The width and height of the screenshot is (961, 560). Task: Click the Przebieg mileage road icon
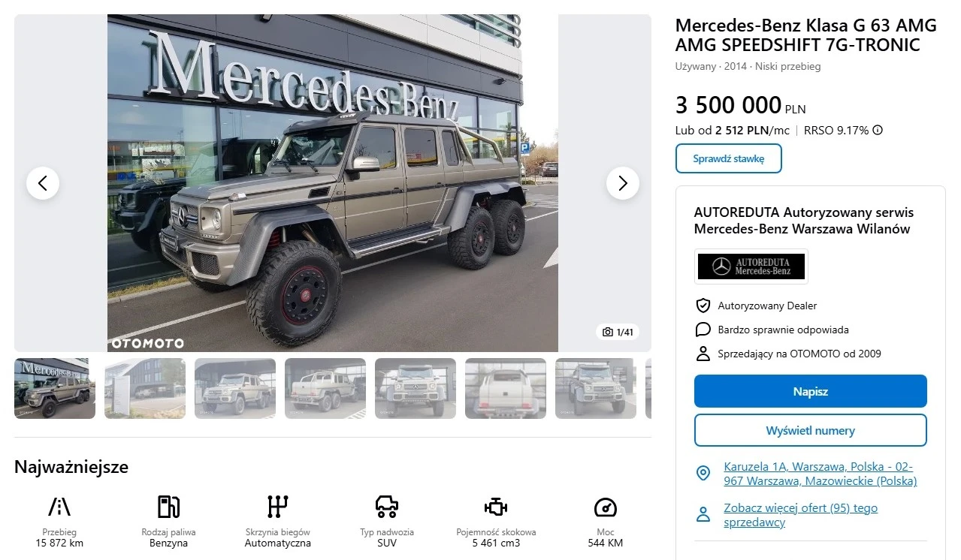pyautogui.click(x=59, y=507)
